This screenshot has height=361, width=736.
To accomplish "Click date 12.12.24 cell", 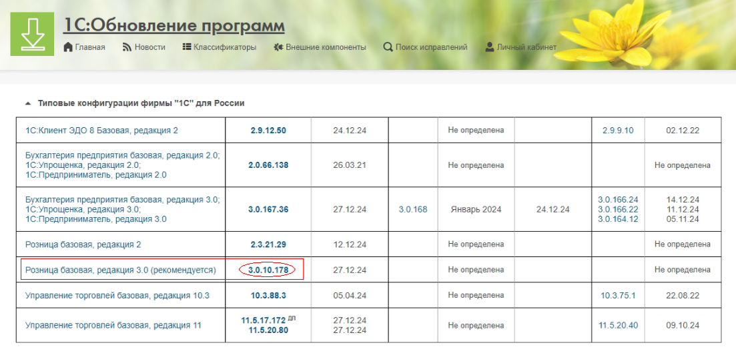I will click(x=350, y=244).
